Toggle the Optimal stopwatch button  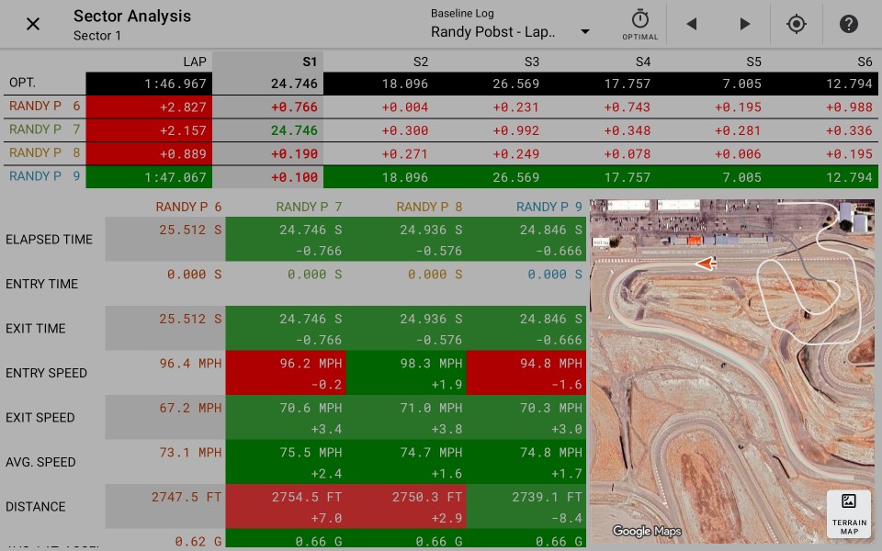[x=639, y=25]
